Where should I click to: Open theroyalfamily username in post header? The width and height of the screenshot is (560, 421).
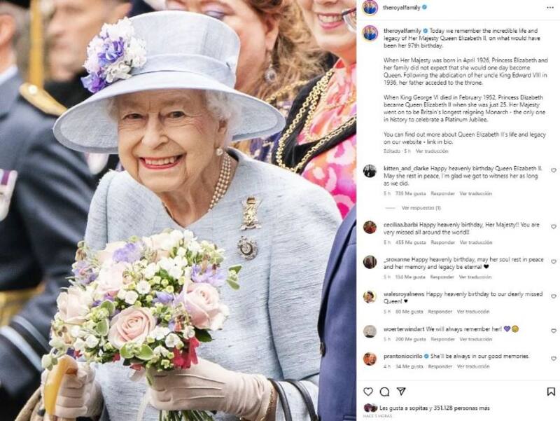click(x=401, y=8)
